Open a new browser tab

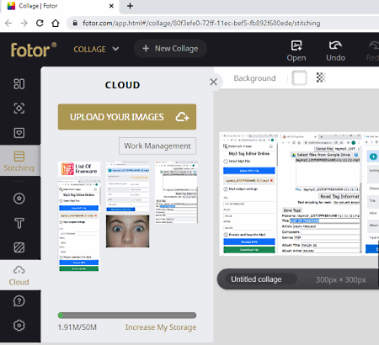pyautogui.click(x=130, y=6)
